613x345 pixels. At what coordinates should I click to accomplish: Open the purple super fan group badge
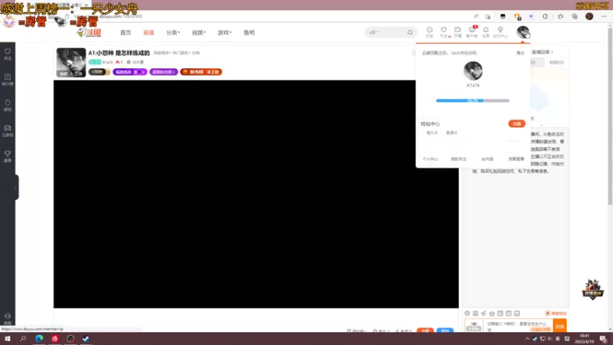(163, 72)
